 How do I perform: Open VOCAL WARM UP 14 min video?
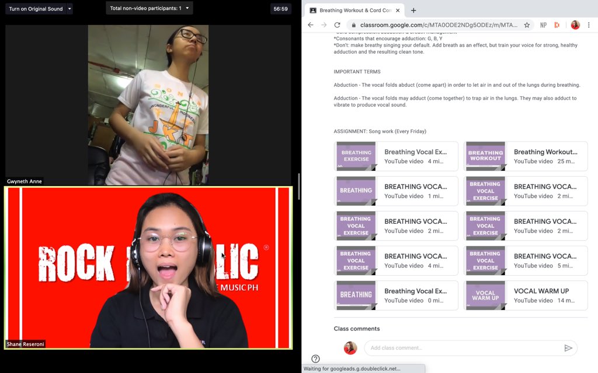click(x=526, y=295)
